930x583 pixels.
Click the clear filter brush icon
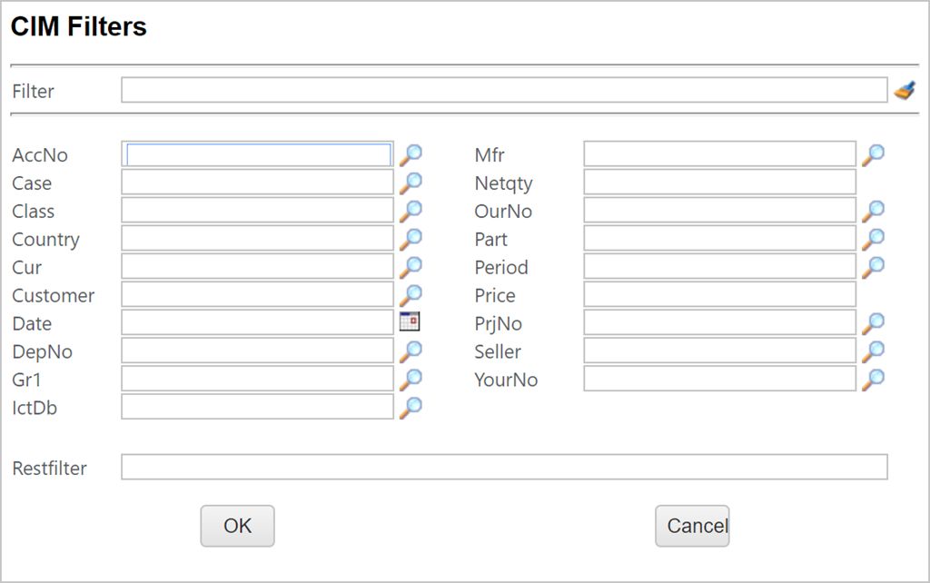[904, 90]
